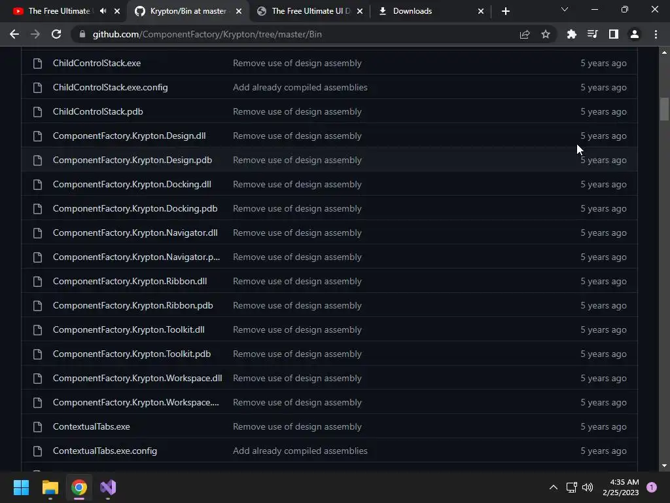This screenshot has height=503, width=670.
Task: Reload the GitHub page
Action: pyautogui.click(x=56, y=34)
